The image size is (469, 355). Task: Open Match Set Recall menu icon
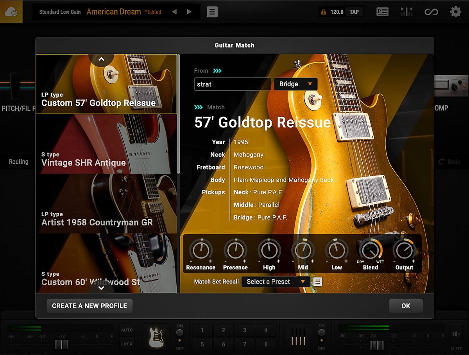point(318,282)
